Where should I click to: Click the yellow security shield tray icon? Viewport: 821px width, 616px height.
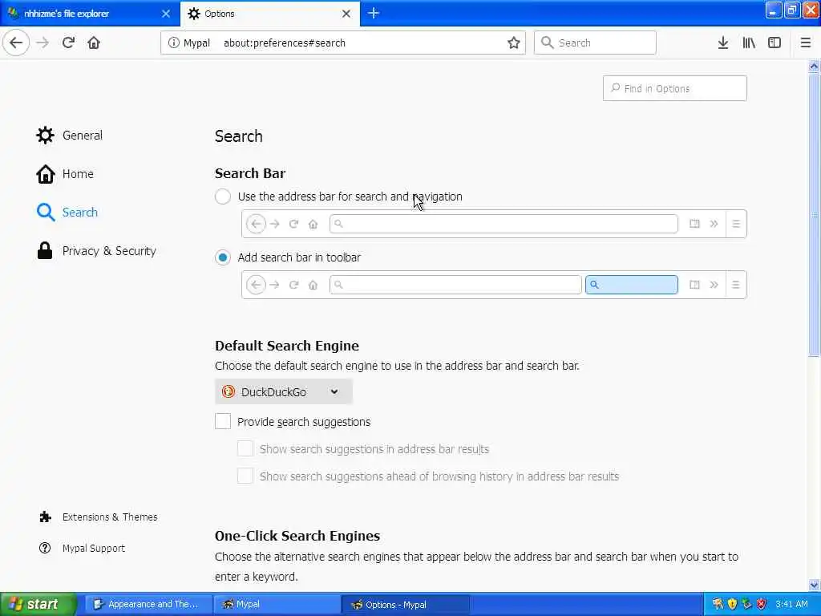(x=733, y=605)
